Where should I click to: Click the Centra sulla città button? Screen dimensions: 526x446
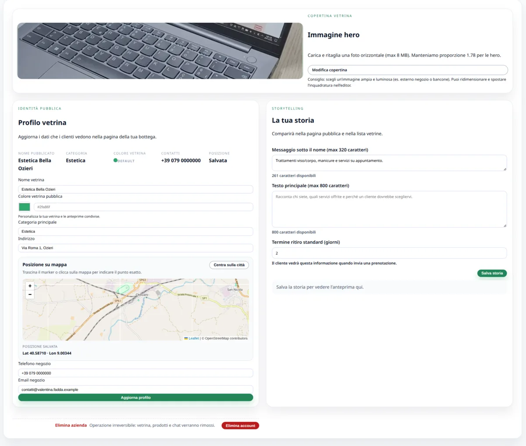229,265
